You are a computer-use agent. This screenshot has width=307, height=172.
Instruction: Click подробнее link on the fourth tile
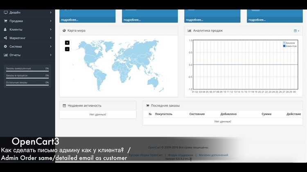point(257,20)
